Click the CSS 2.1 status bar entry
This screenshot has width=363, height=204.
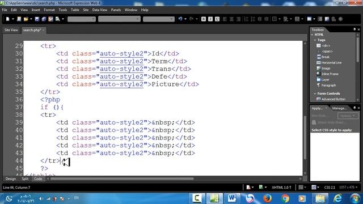pyautogui.click(x=330, y=188)
